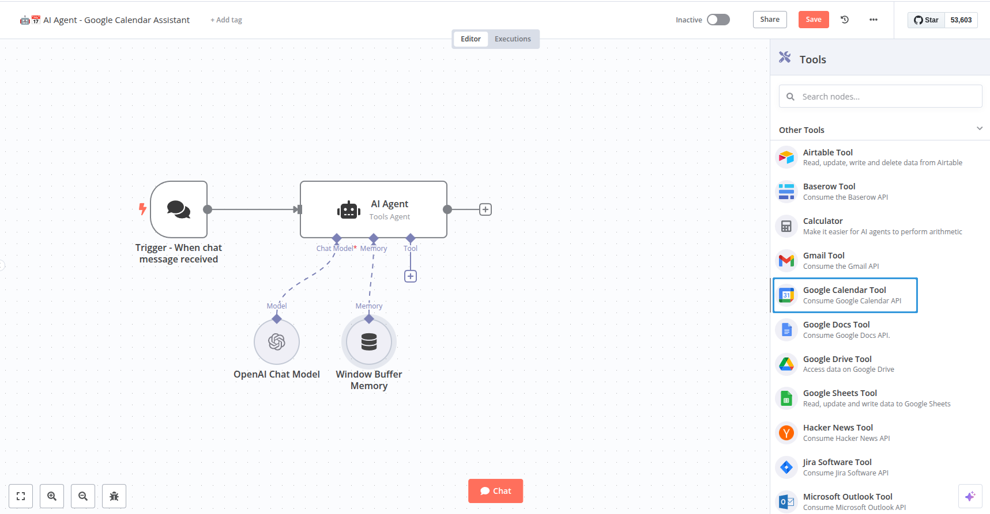Click the Consume Hacker News API description
The image size is (990, 514).
[846, 439]
